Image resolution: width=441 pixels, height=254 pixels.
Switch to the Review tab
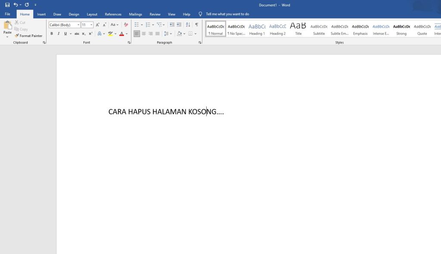click(155, 14)
